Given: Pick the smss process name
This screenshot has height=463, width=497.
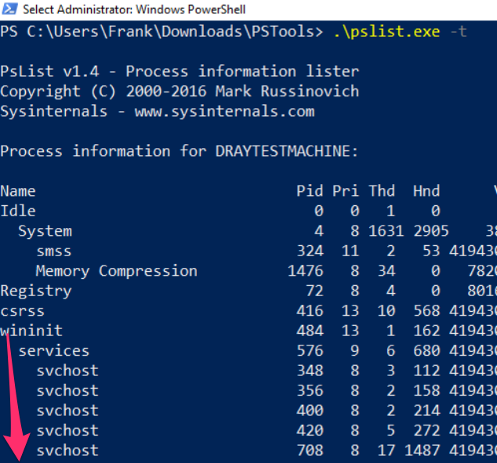Looking at the screenshot, I should (54, 251).
